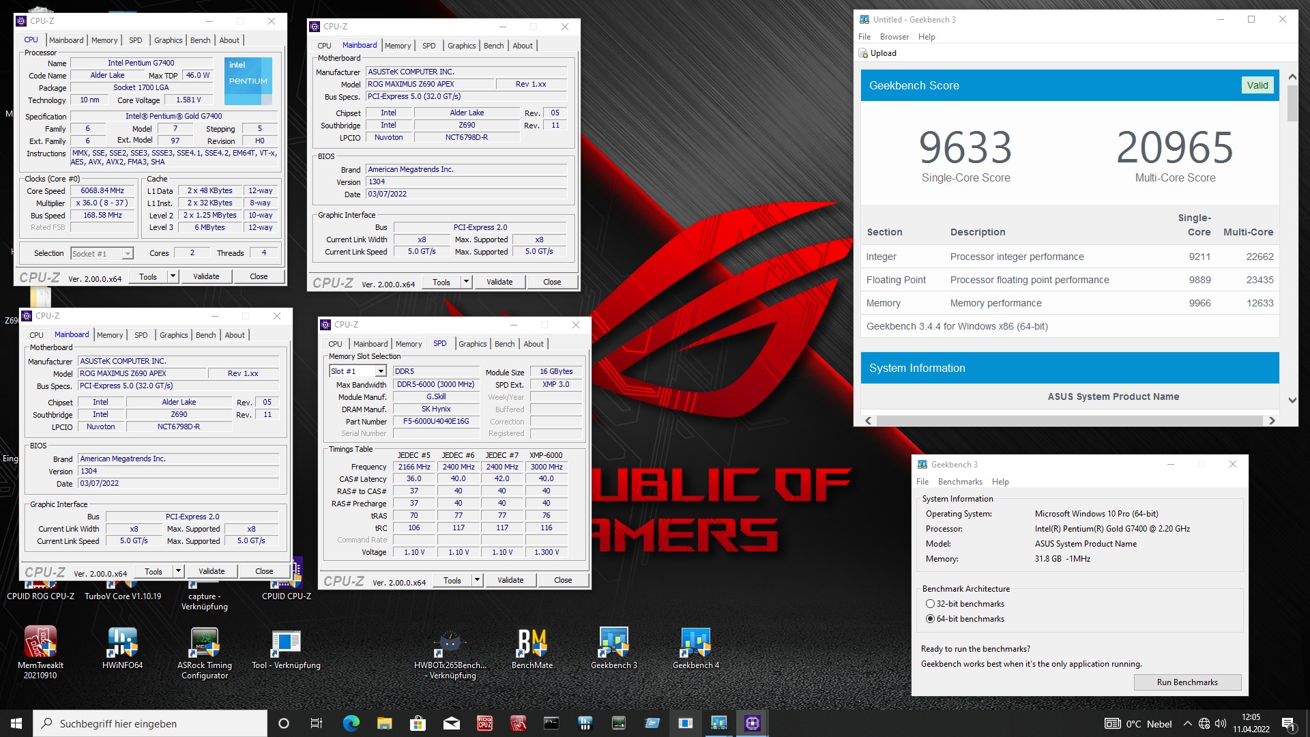Switch to Memory tab in top-left CPU-Z

[104, 40]
